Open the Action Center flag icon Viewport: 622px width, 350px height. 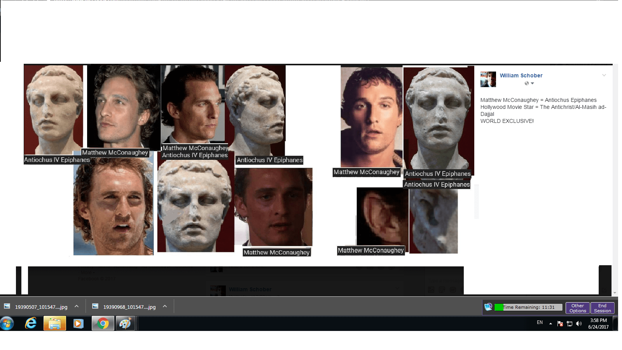coord(560,324)
